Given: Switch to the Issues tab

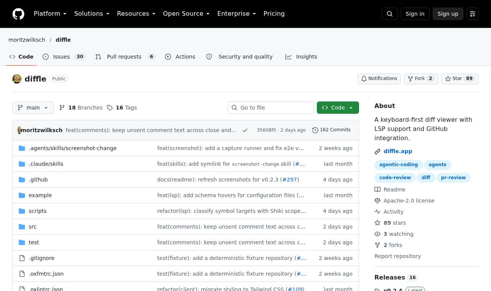Looking at the screenshot, I should click(x=64, y=57).
